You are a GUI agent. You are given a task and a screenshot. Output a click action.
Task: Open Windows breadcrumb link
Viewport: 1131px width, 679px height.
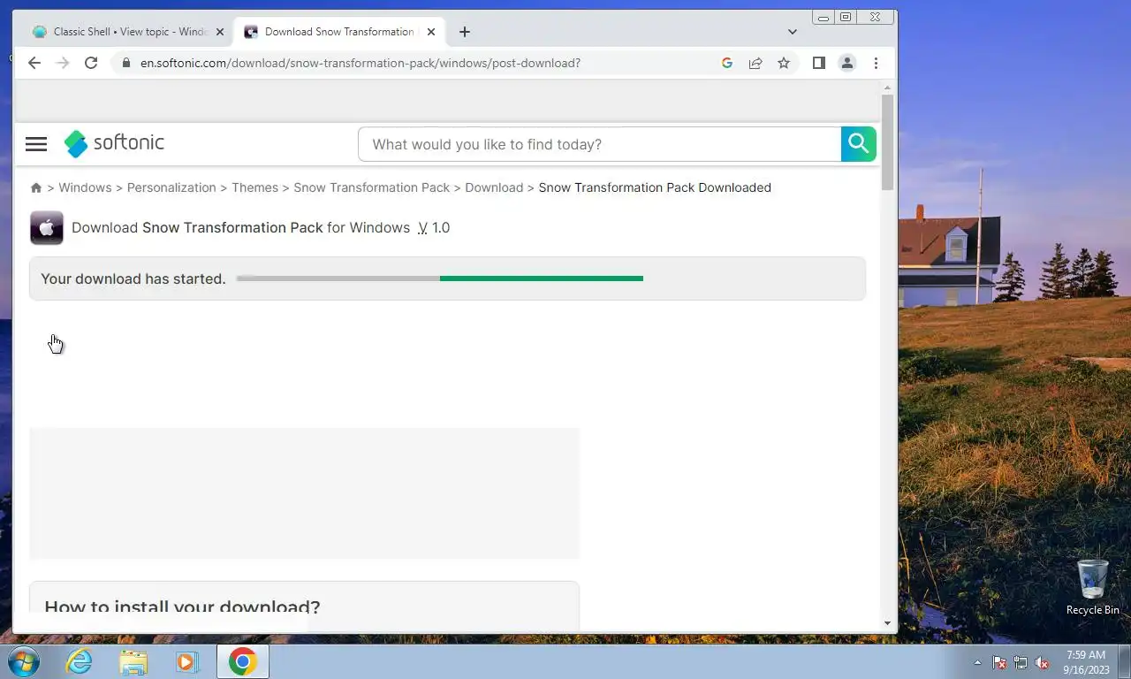tap(85, 187)
